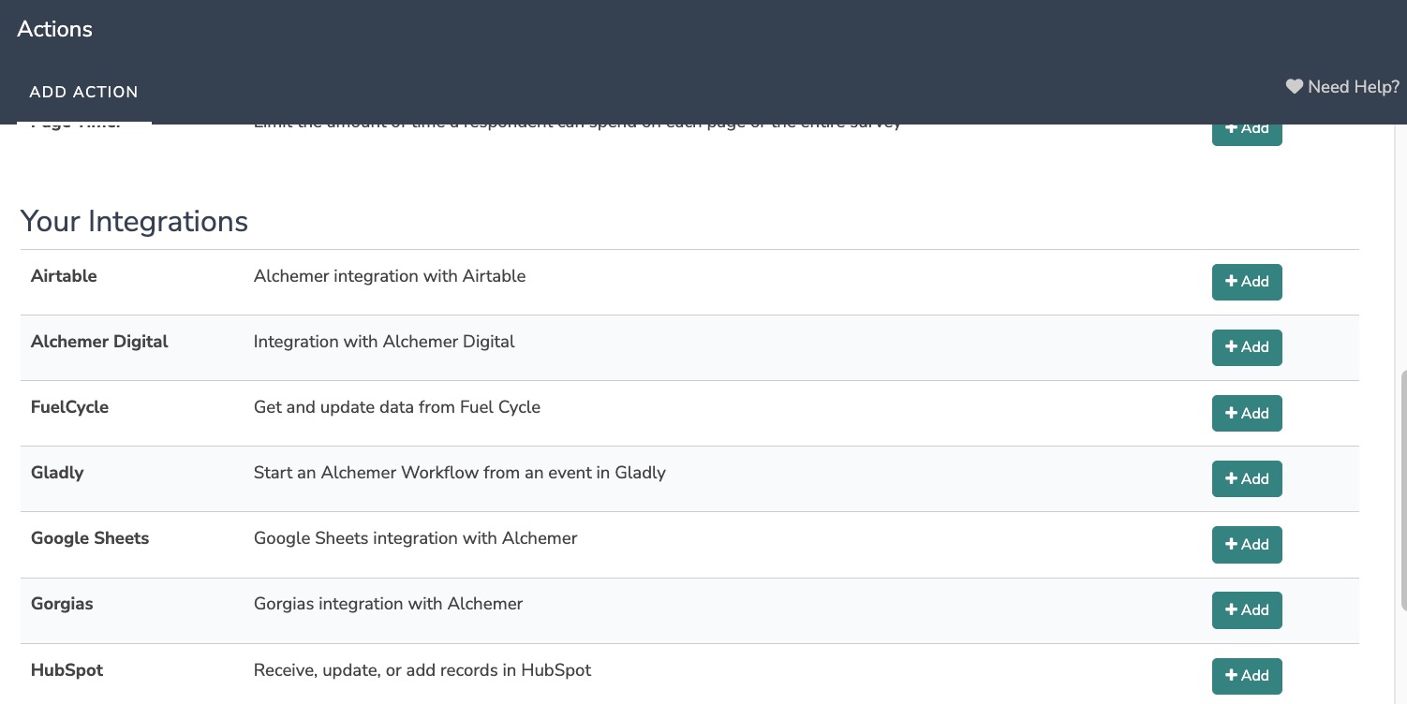Select the Gorgias integration name

coord(62,604)
